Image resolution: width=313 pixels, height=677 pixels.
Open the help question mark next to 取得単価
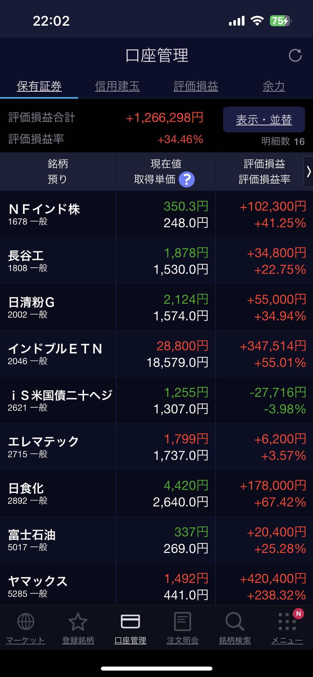click(186, 179)
